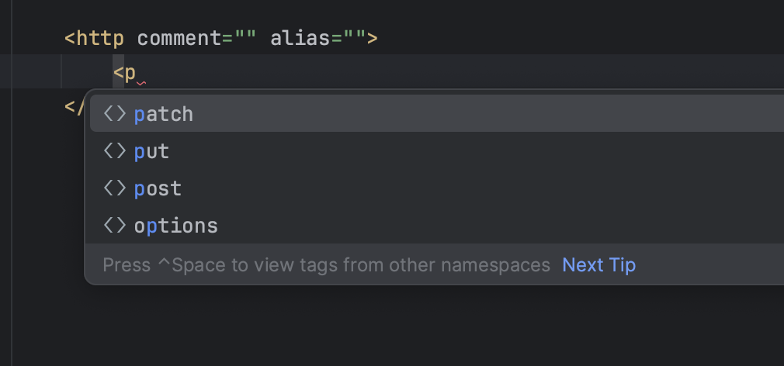Click the red error squiggle after p
Viewport: 784px width, 366px height.
141,83
